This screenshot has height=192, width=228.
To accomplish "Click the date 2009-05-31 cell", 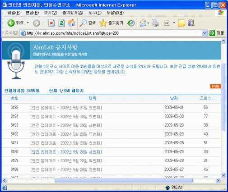I will pos(174,108).
